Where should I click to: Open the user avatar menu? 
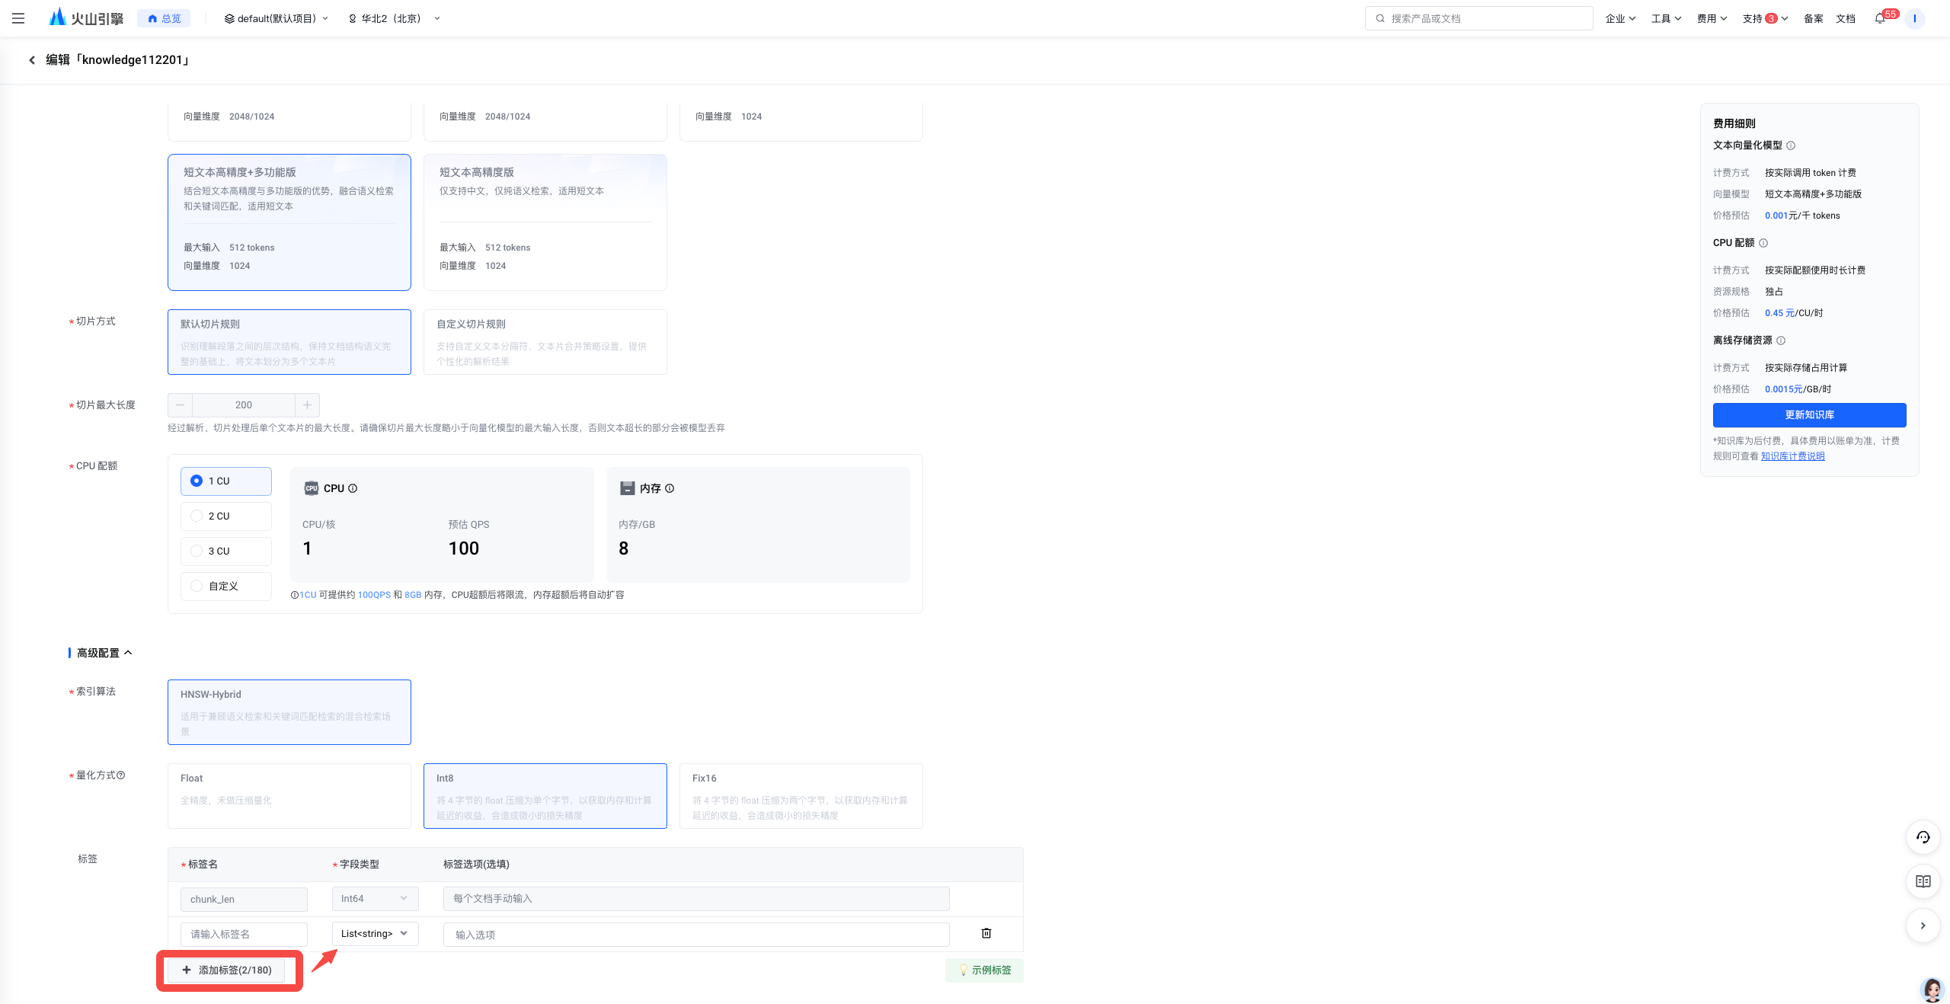(1914, 18)
